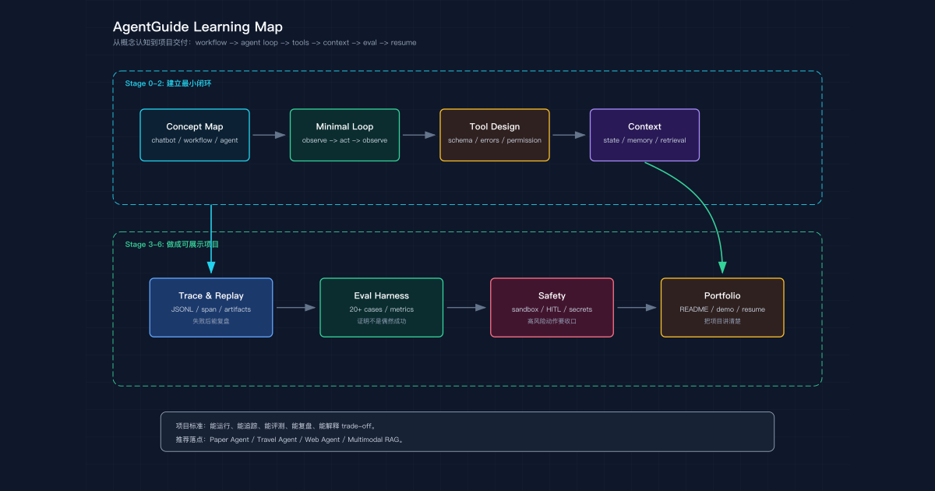Click the "README / demo / resume" text
Screen dimensions: 935x491
tap(722, 309)
